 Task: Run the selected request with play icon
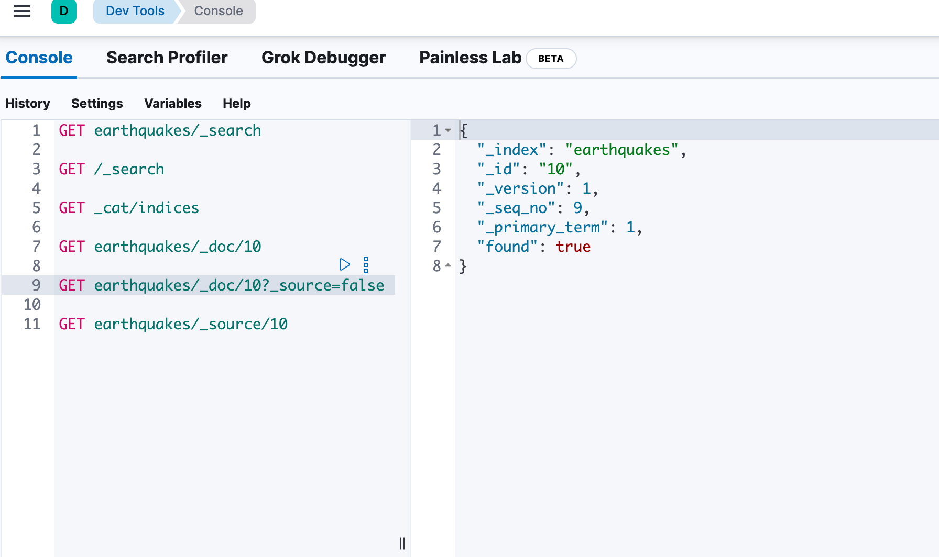(344, 265)
